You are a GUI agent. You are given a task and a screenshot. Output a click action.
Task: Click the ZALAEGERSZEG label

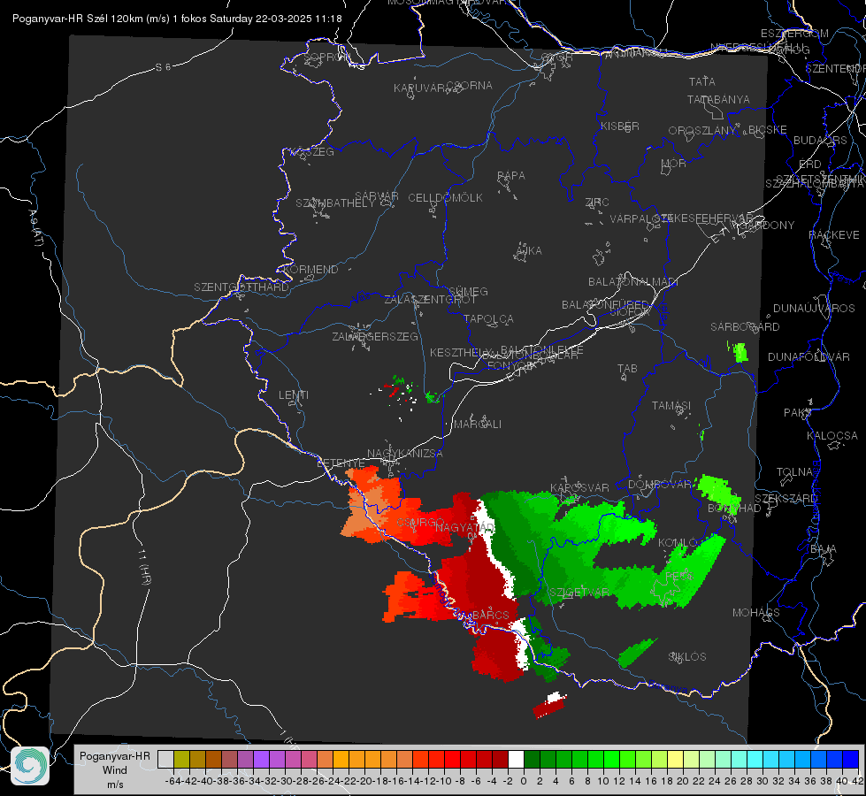point(375,336)
